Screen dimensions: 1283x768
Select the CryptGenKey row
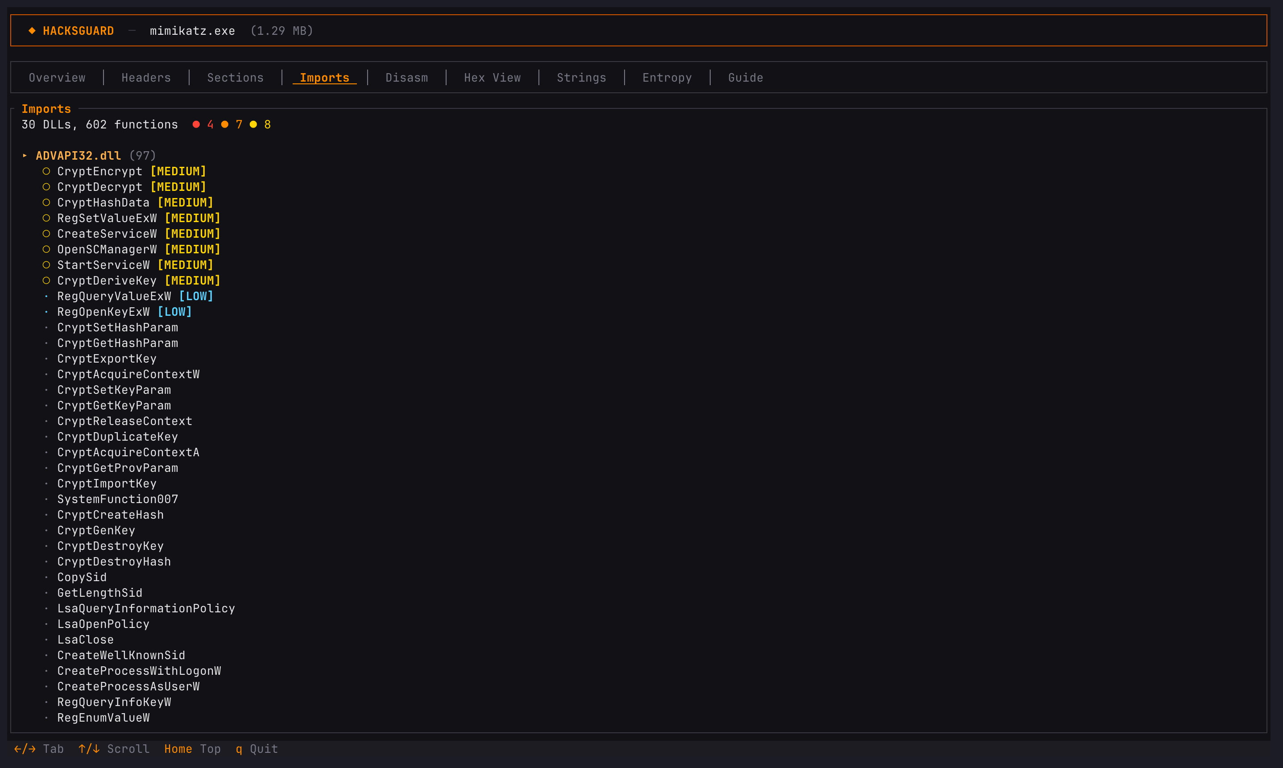click(x=96, y=530)
